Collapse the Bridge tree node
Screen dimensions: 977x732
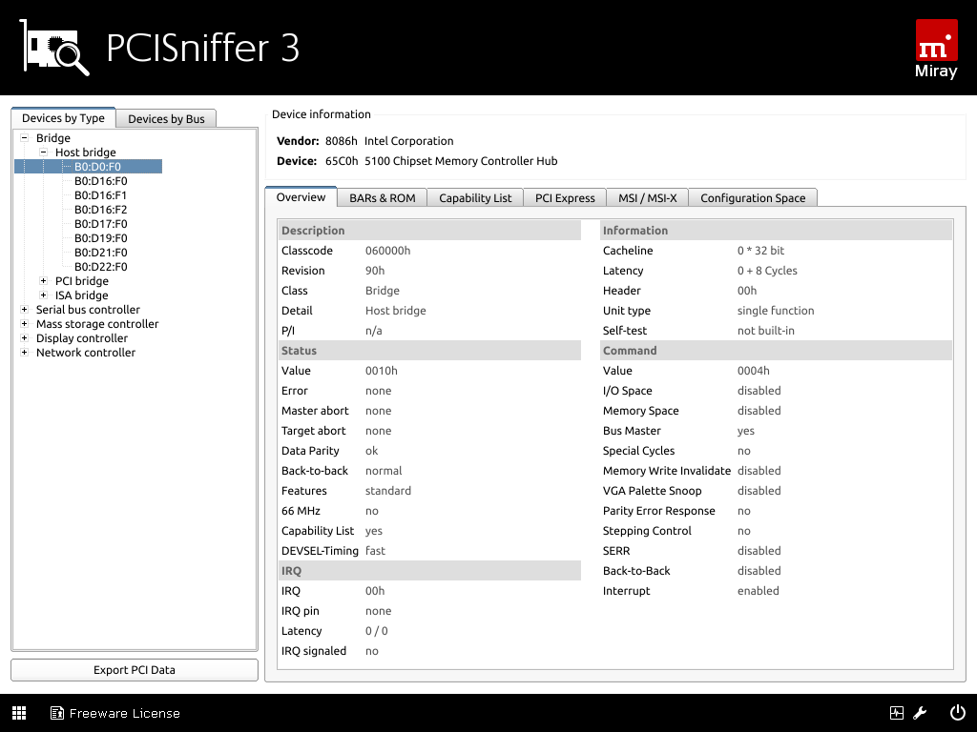pos(25,138)
